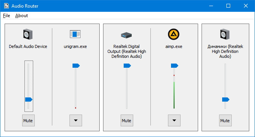This screenshot has height=137, width=255.
Task: Open the File menu
Action: tap(6, 16)
